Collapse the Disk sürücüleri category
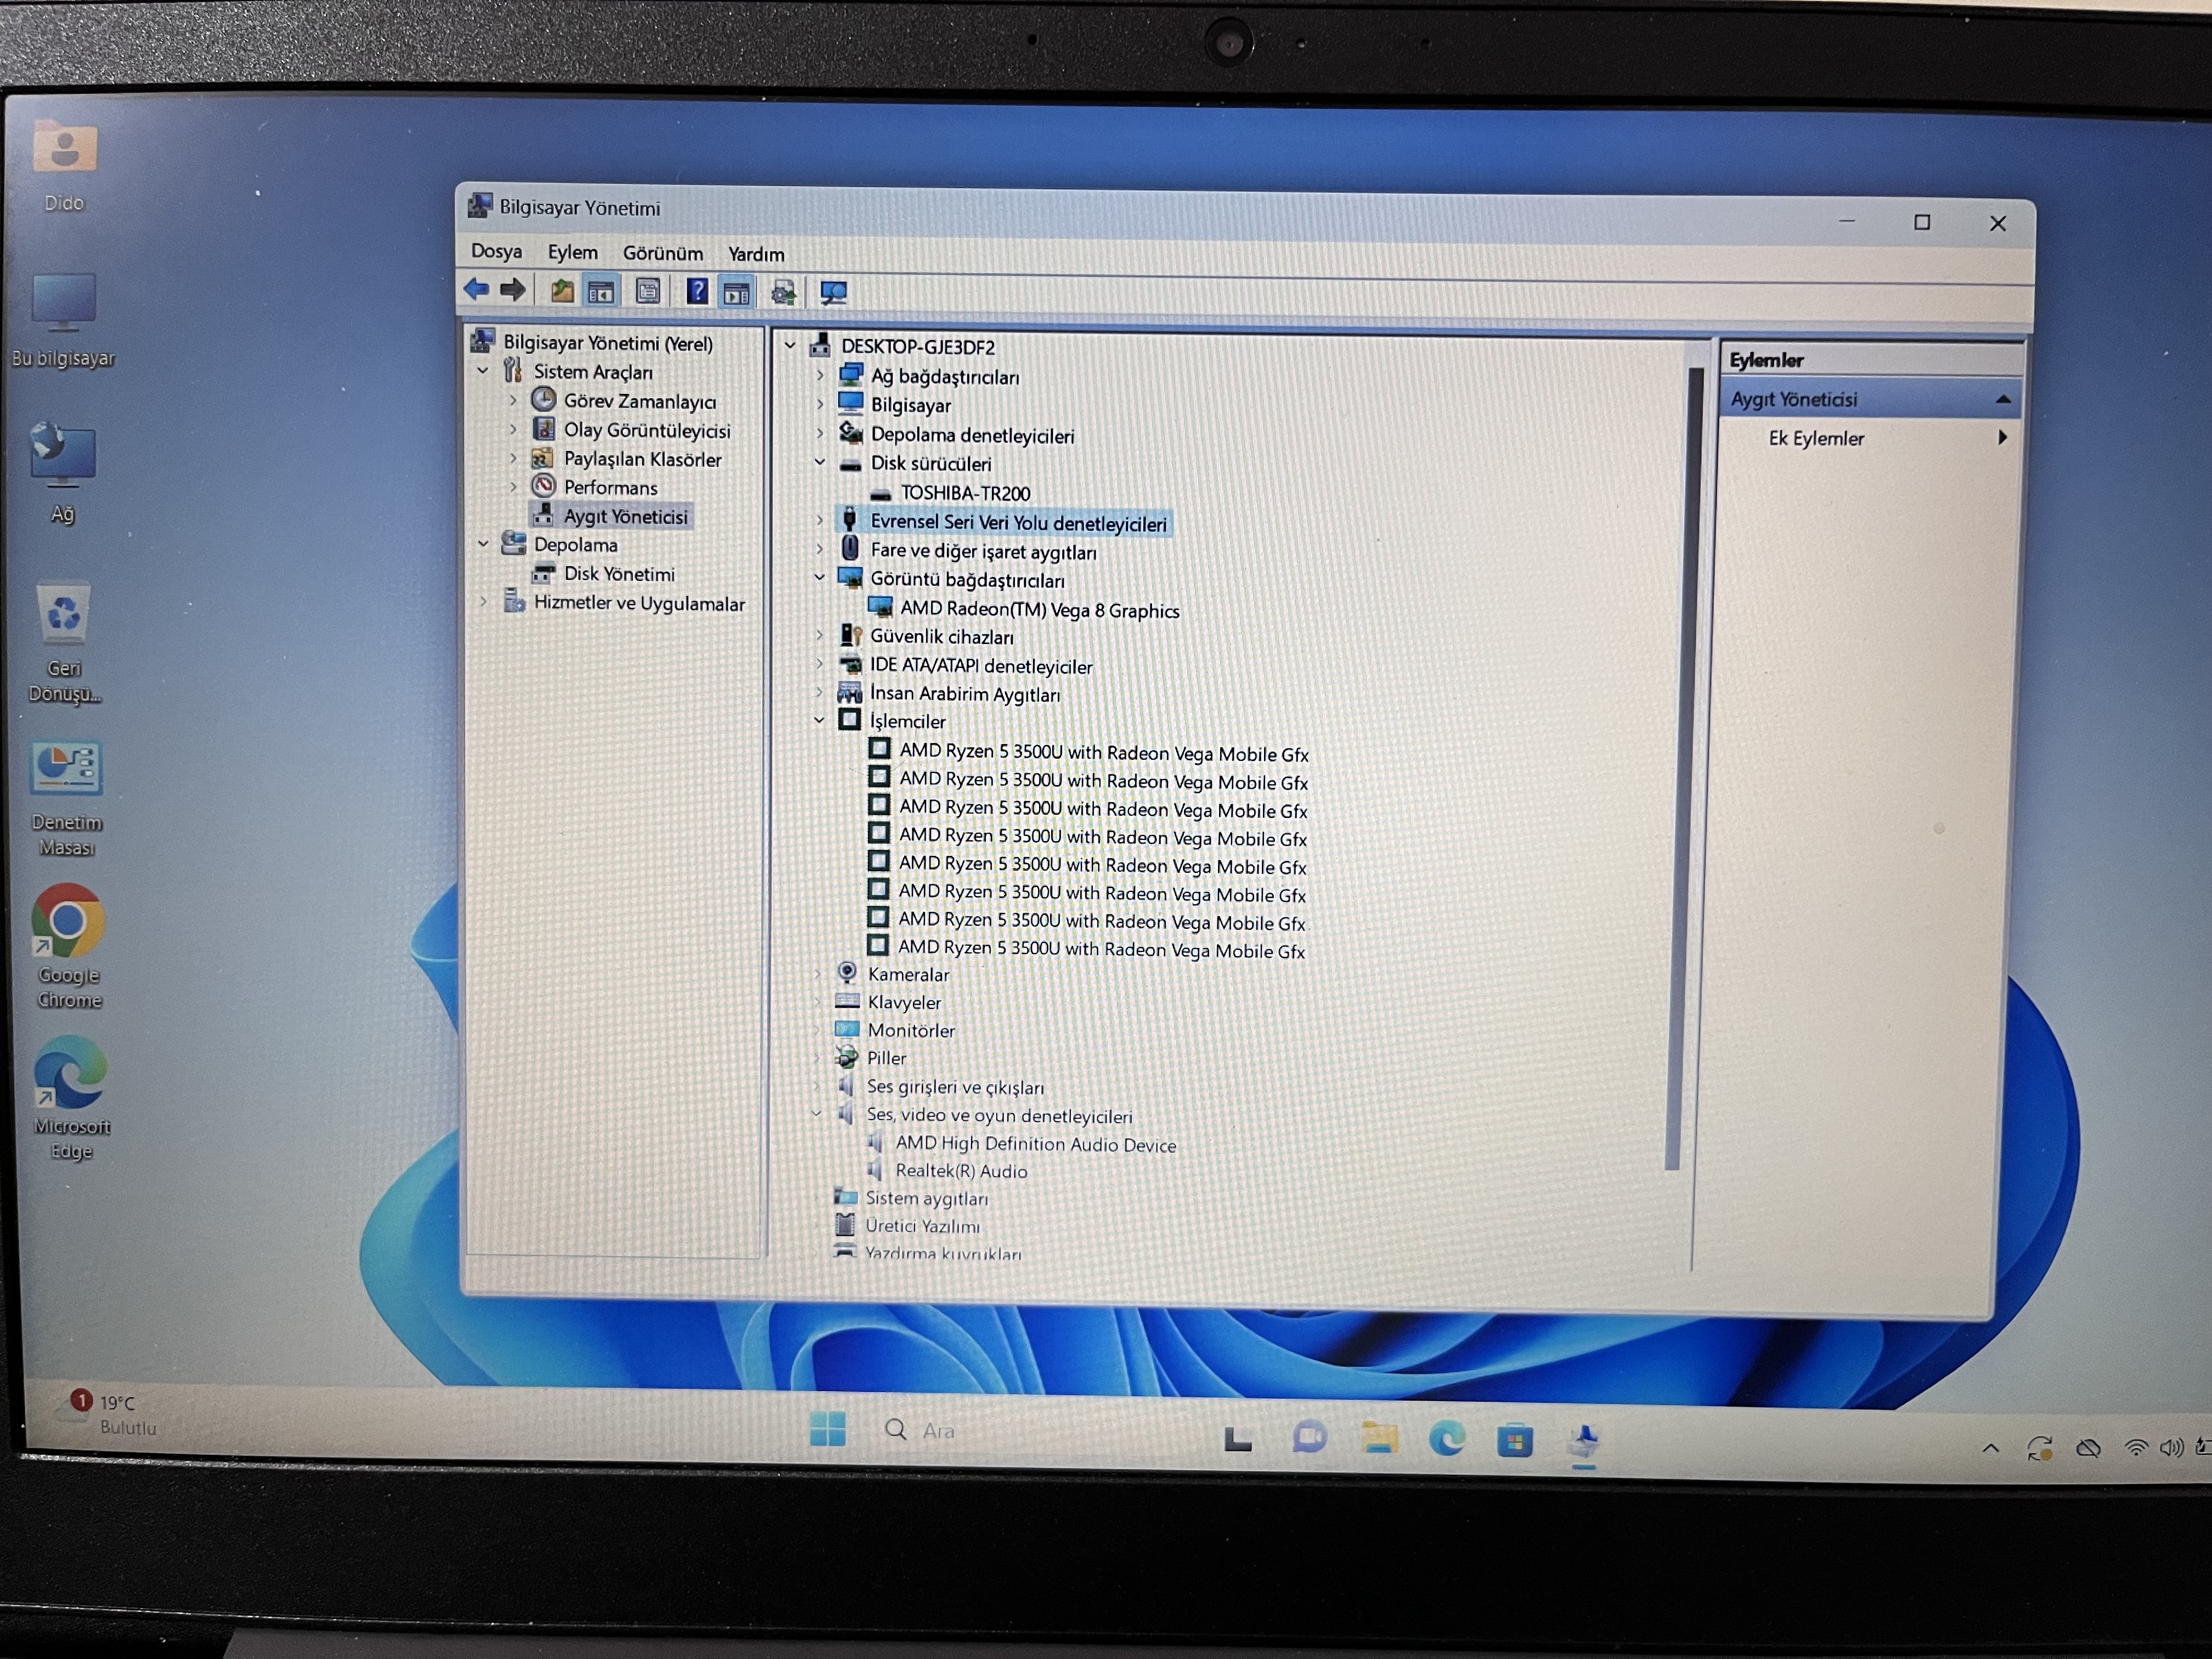The width and height of the screenshot is (2212, 1659). [x=820, y=463]
